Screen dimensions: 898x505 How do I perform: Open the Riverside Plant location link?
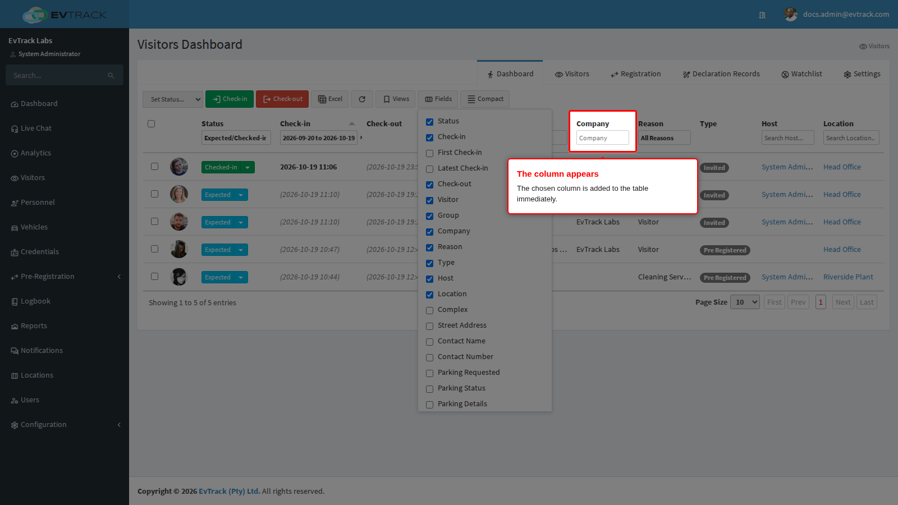pyautogui.click(x=848, y=277)
